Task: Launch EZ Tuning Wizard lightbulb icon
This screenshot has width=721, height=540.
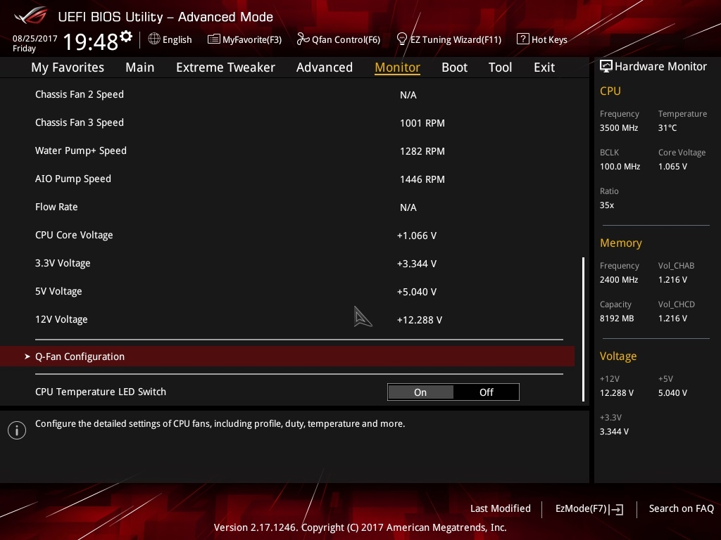Action: [402, 39]
